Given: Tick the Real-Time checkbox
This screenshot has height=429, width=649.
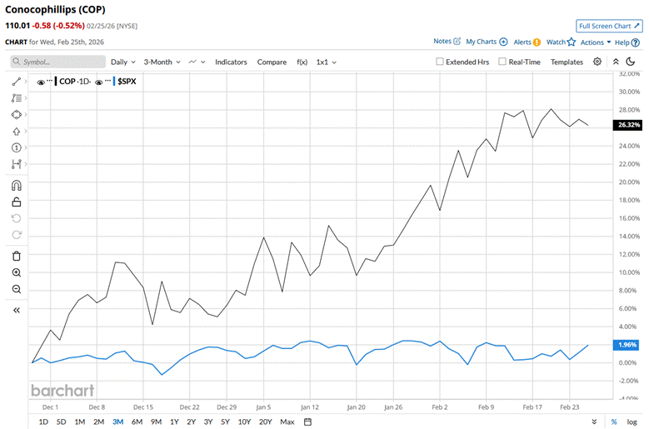Looking at the screenshot, I should pyautogui.click(x=502, y=62).
